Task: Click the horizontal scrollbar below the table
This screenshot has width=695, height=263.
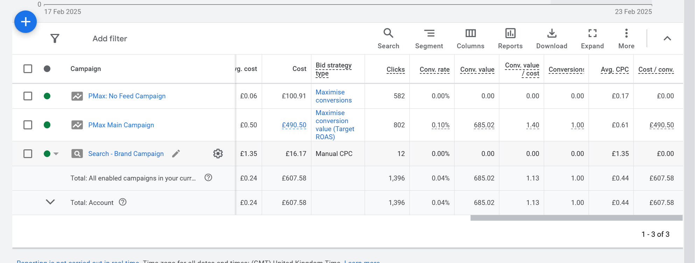Action: (576, 218)
